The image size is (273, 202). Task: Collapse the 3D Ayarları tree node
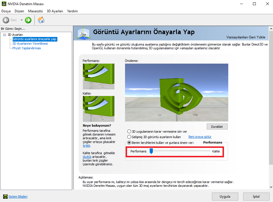[x=5, y=35]
